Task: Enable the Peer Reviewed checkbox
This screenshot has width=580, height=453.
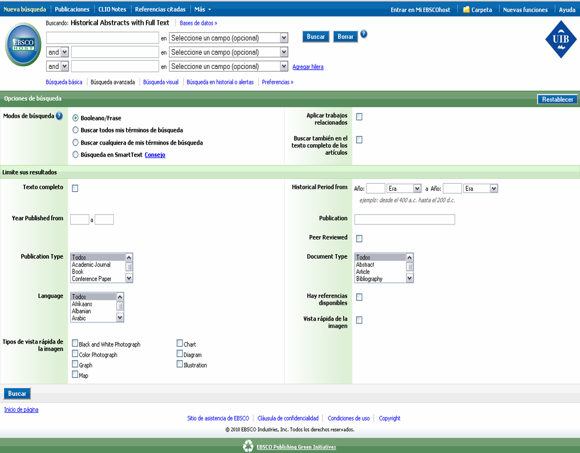Action: 359,239
